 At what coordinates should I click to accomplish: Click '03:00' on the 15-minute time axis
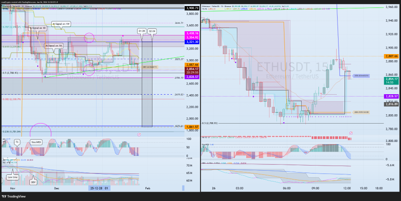coord(239,188)
